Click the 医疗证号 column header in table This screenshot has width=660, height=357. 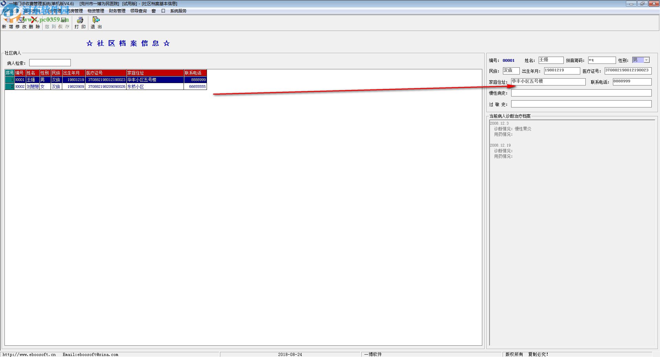(106, 73)
